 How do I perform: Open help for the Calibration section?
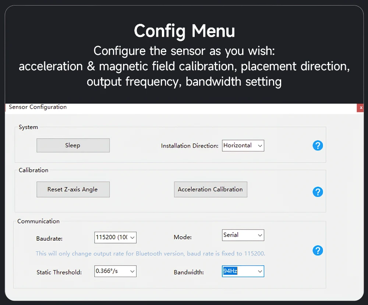click(x=318, y=192)
